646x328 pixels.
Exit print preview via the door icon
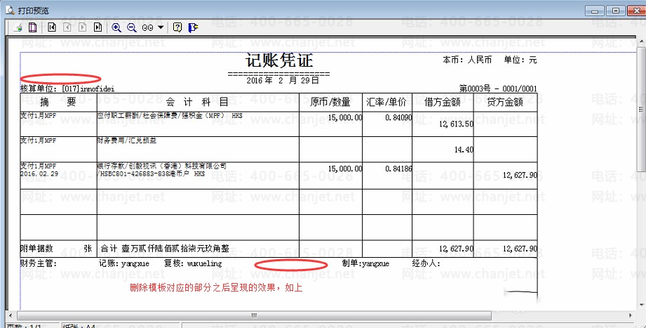193,27
